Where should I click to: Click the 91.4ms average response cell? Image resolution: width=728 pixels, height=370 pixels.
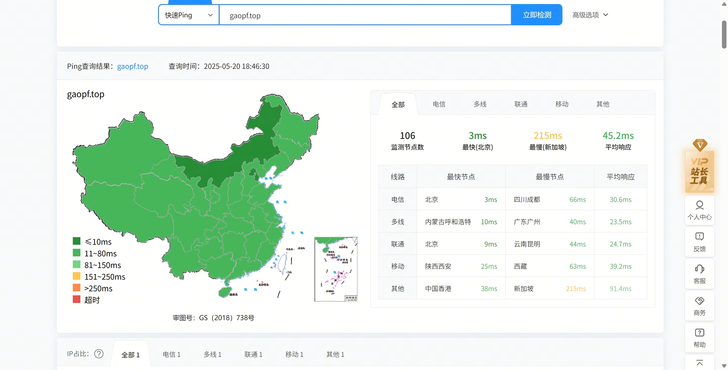click(x=620, y=289)
